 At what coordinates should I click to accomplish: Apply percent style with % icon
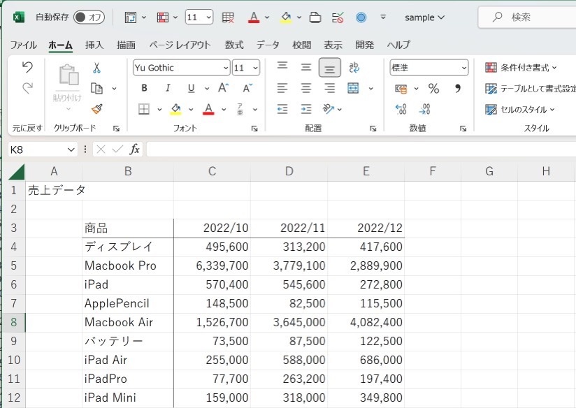(433, 88)
